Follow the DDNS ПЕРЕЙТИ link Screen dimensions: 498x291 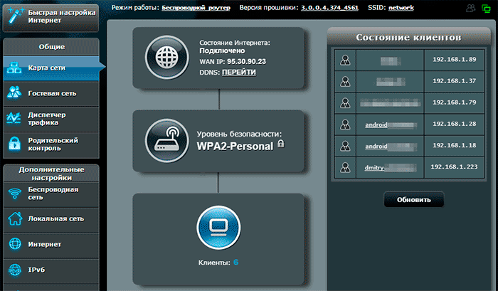point(240,73)
